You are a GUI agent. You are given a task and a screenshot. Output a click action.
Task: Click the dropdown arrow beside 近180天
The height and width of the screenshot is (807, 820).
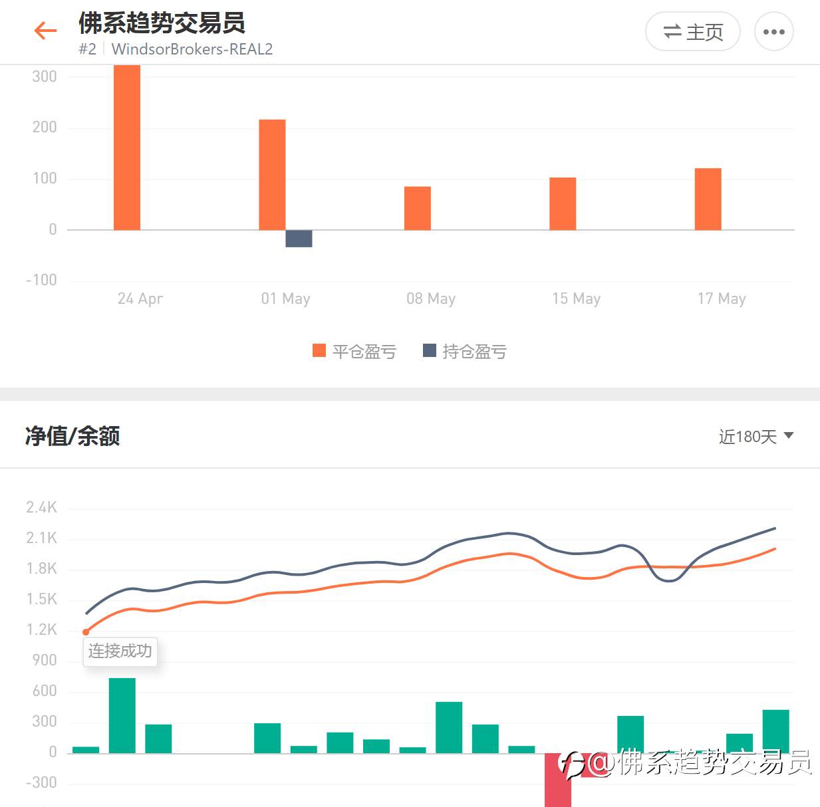click(789, 435)
